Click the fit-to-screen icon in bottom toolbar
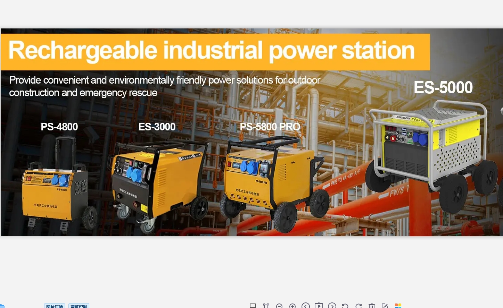 pyautogui.click(x=266, y=306)
